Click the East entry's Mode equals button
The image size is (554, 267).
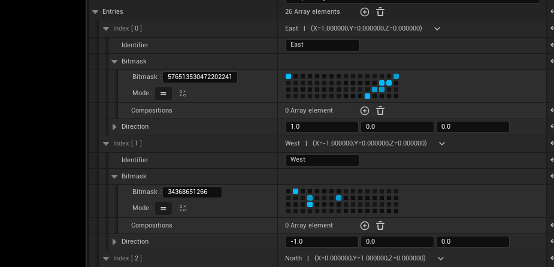[164, 93]
